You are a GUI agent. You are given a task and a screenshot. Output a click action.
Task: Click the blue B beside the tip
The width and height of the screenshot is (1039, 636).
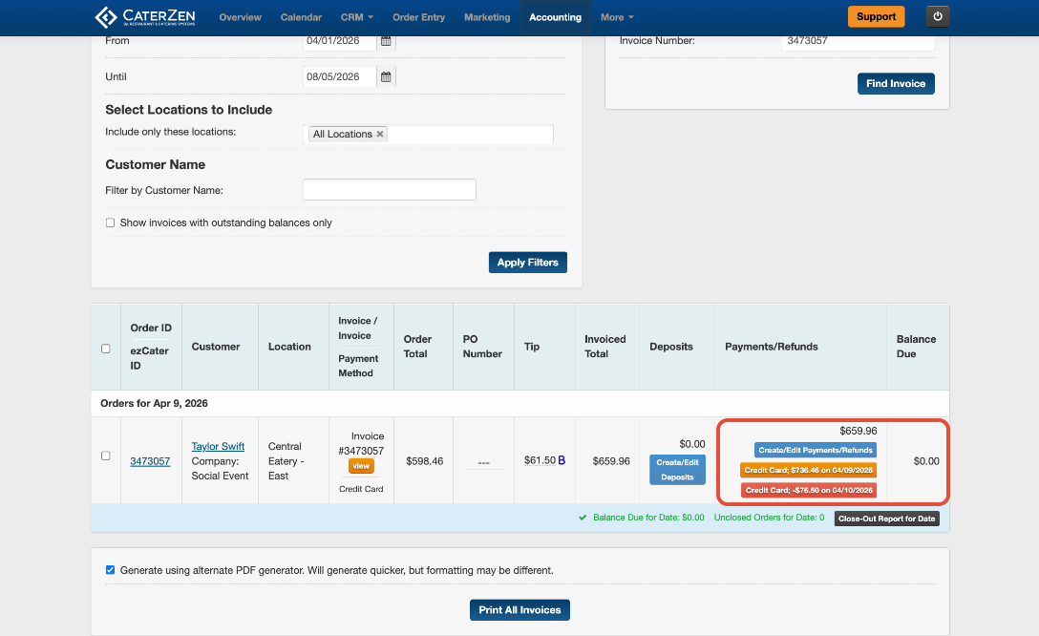[x=562, y=460]
